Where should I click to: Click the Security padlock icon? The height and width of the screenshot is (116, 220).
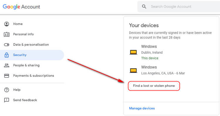6,55
